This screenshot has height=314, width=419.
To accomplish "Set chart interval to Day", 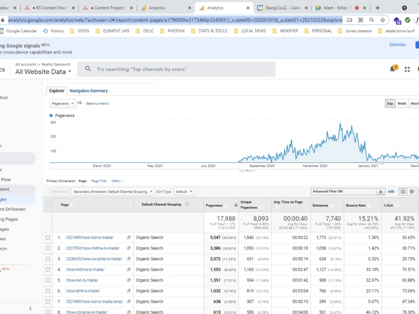I will 390,103.
